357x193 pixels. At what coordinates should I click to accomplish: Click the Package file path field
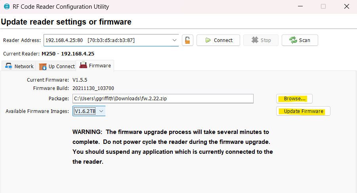[162, 99]
